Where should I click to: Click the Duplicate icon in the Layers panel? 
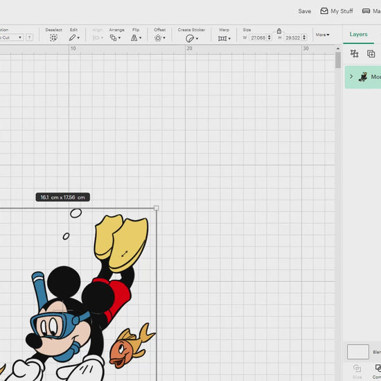pyautogui.click(x=371, y=54)
